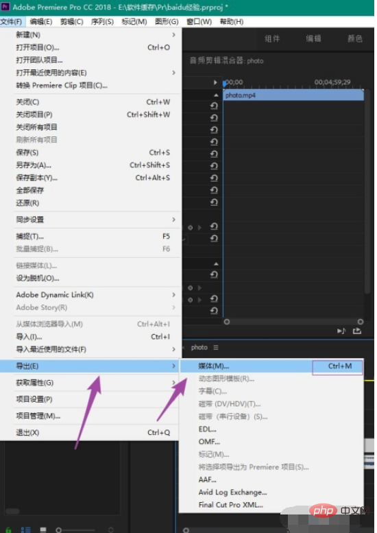Screen dimensions: 377x533
Task: Open the 窗口(W) menu
Action: click(199, 22)
